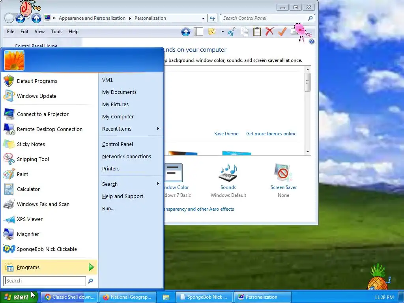
Task: Click the Search Control Panel box
Action: 267,18
